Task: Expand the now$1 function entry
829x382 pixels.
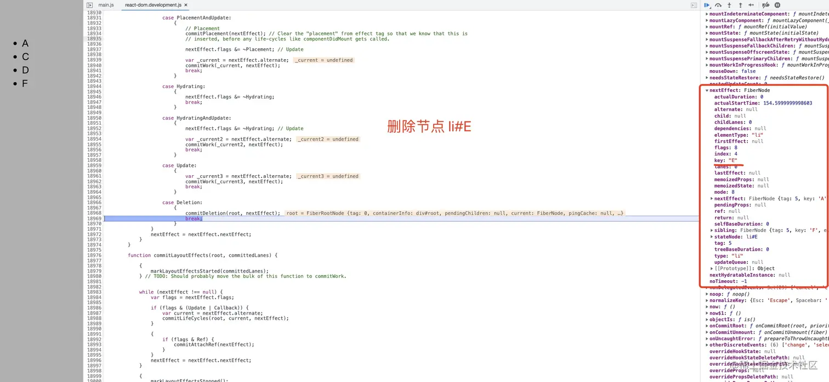Action: (x=707, y=313)
